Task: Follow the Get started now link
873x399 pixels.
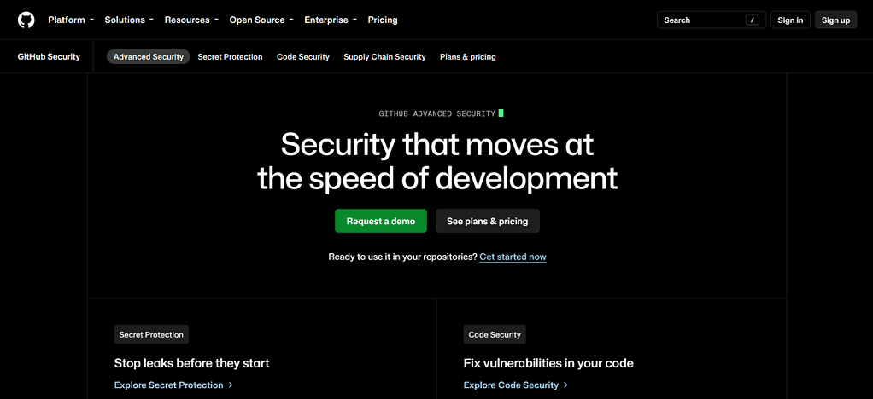Action: click(513, 257)
